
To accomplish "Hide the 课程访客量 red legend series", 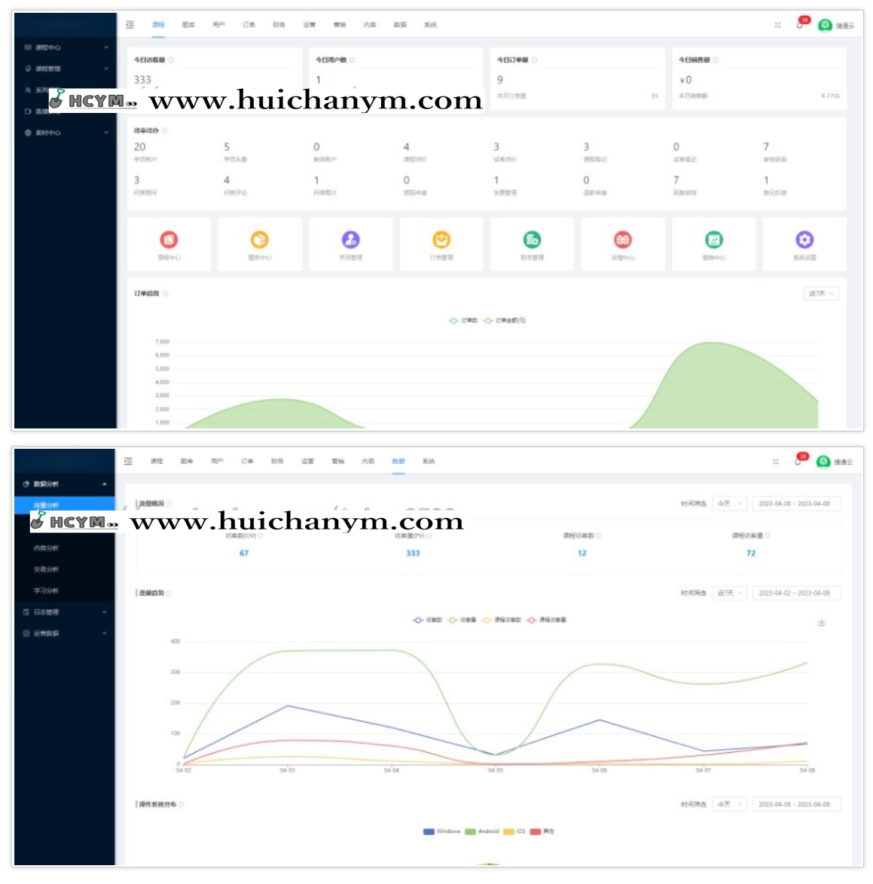I will click(547, 620).
